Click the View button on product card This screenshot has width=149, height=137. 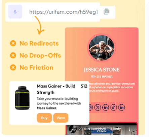(x=61, y=118)
